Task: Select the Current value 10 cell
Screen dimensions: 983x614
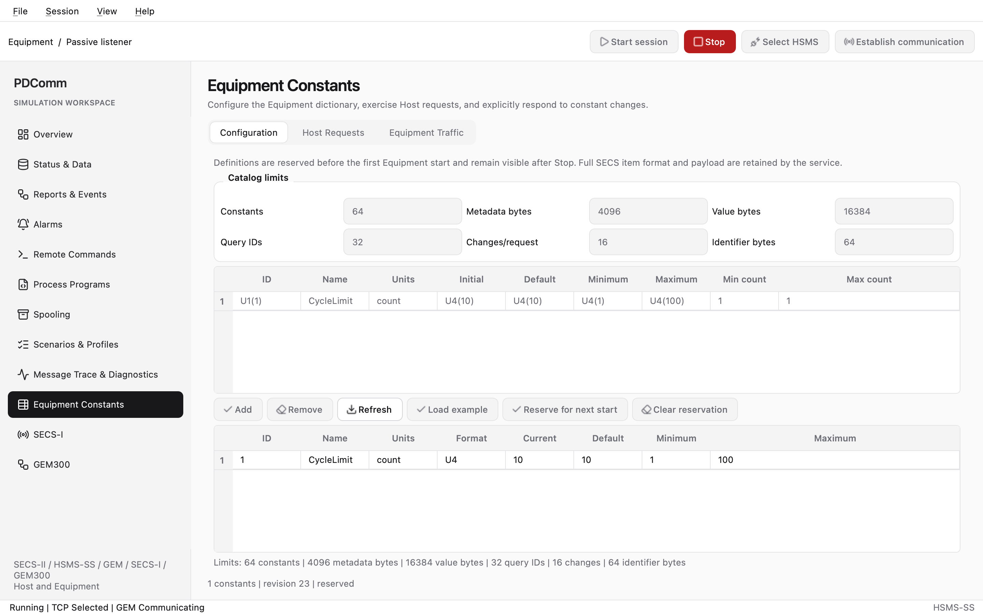Action: tap(539, 460)
